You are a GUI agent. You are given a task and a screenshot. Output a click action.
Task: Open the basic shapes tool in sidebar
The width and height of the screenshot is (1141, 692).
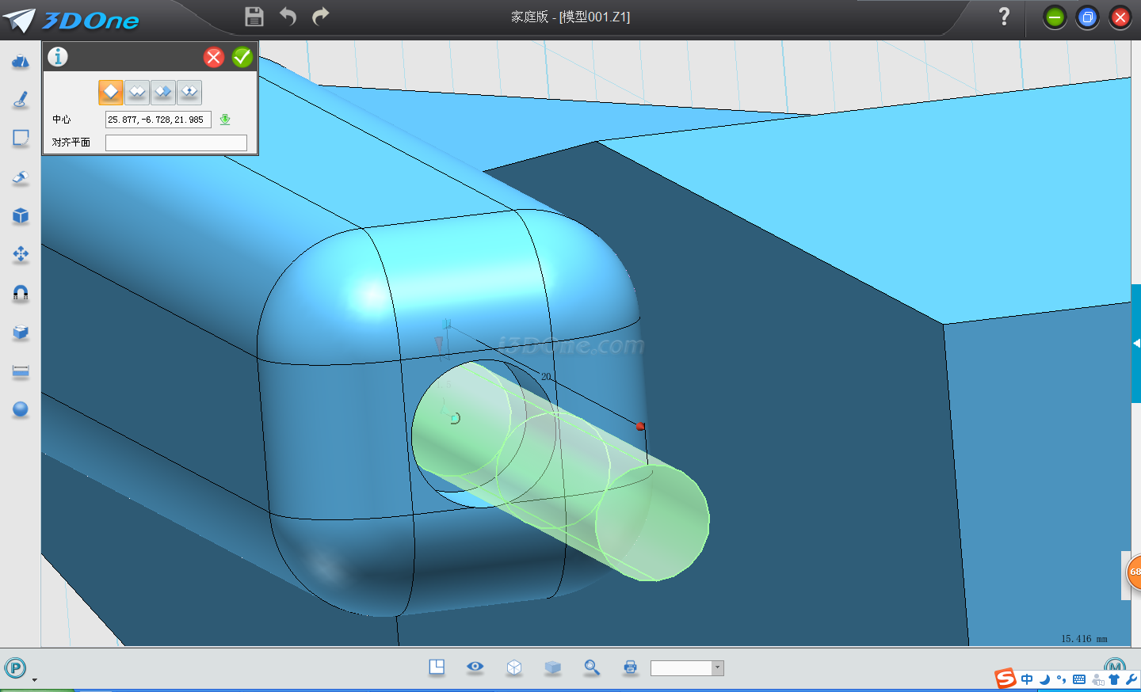(x=21, y=61)
